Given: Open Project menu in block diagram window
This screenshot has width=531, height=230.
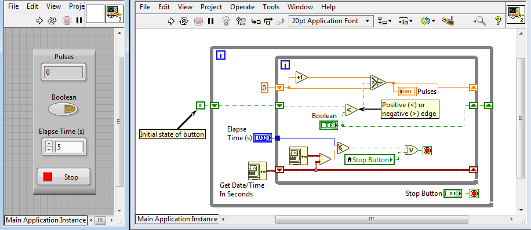Looking at the screenshot, I should pos(212,7).
